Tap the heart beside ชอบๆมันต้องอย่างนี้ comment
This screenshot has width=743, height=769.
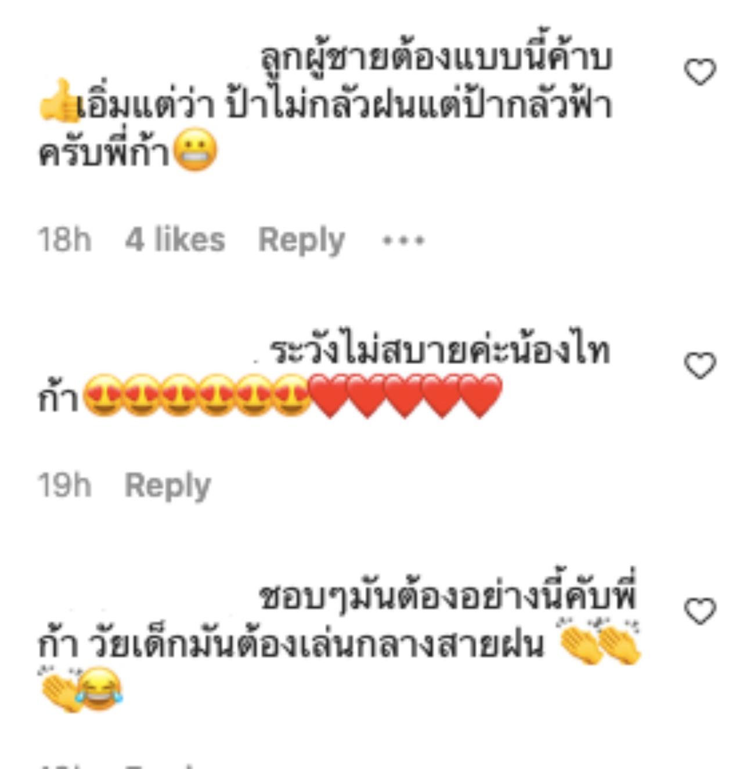[x=701, y=611]
